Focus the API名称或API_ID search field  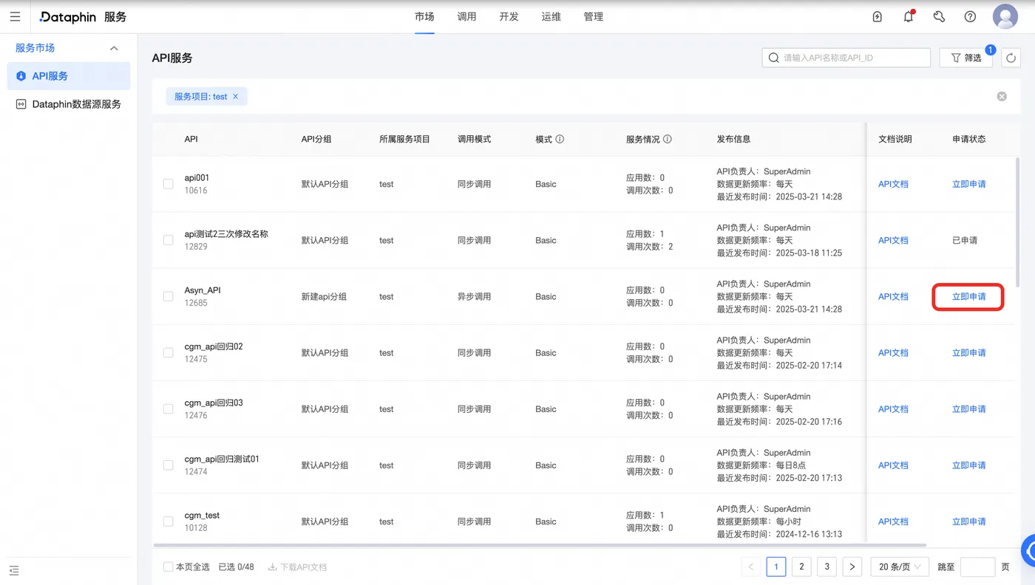pos(846,58)
